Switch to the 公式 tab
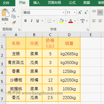 tap(72, 3)
